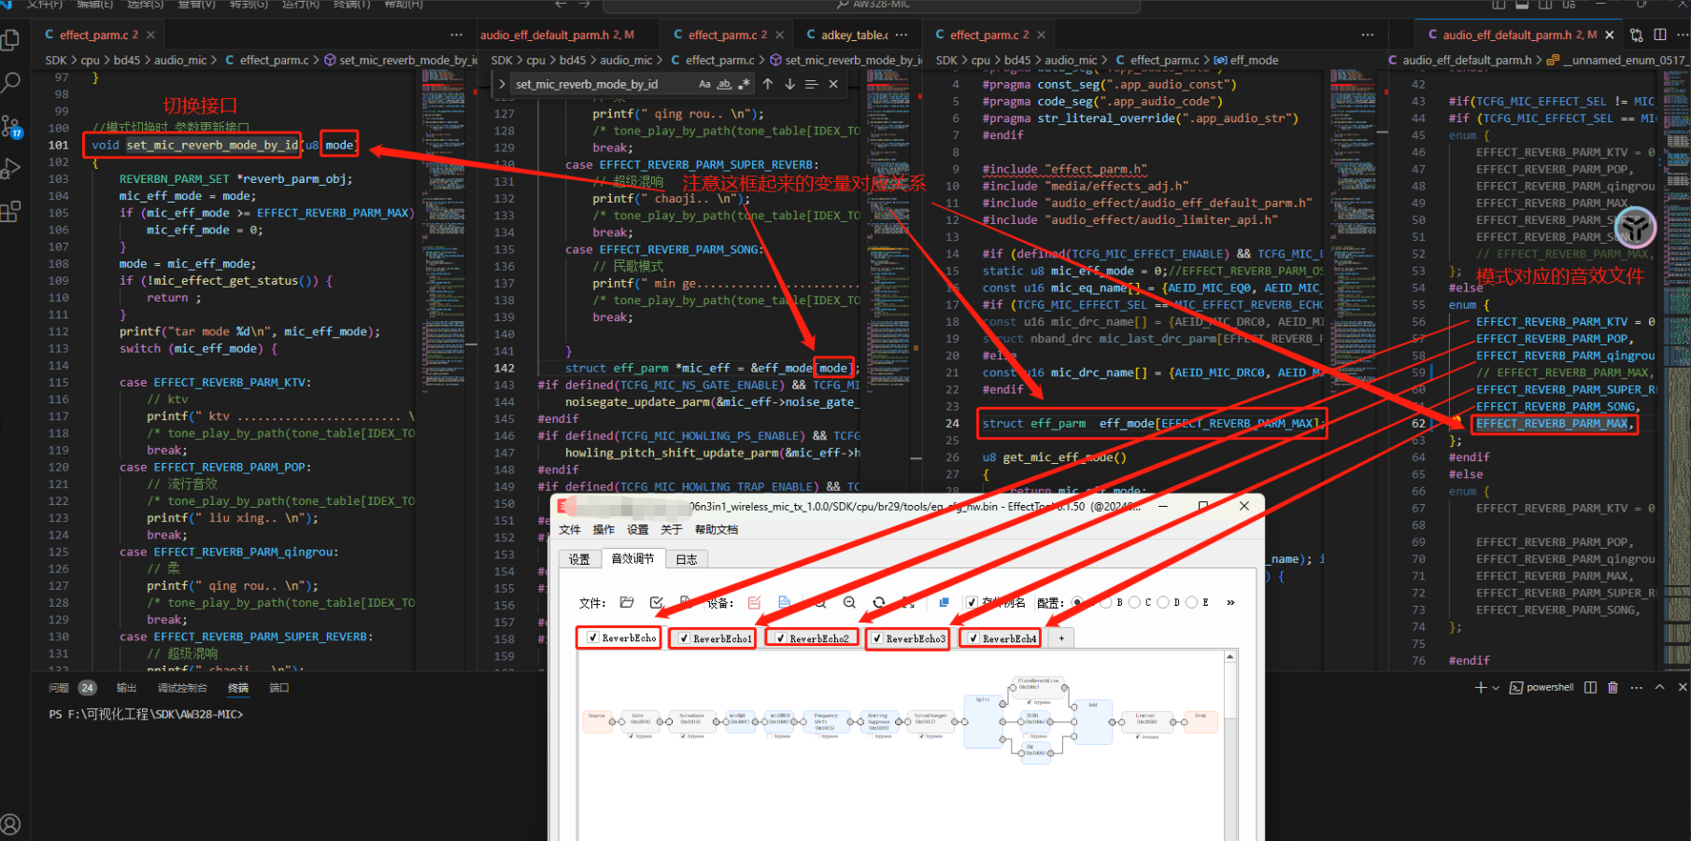Click the open file icon in EffectTool

coord(627,602)
